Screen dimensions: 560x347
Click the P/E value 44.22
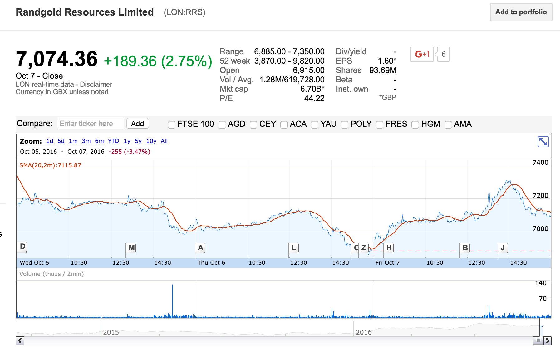tap(314, 99)
